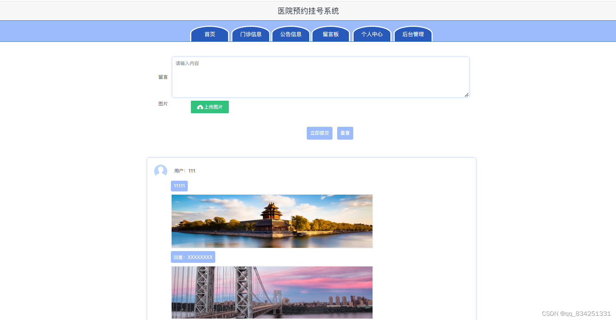Click the 重置 reset button

tap(345, 133)
